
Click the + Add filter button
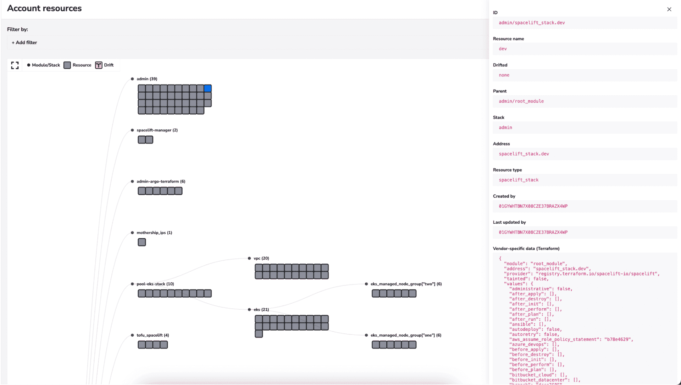[24, 43]
